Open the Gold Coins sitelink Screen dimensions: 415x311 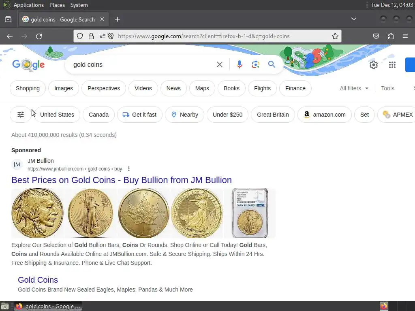point(38,280)
